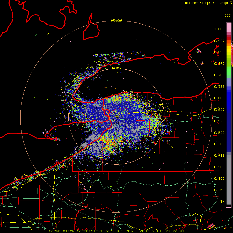The image size is (233, 233).
Task: Click the pink segment of the color bar
Action: pyautogui.click(x=229, y=27)
